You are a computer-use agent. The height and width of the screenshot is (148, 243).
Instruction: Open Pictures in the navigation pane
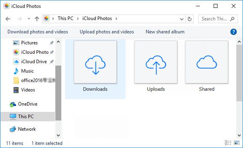29,43
